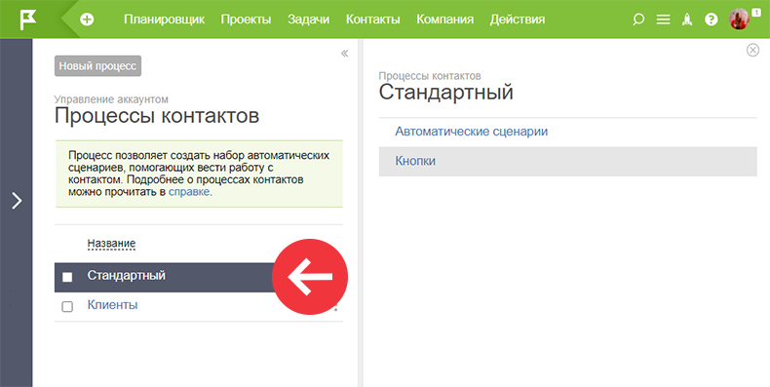This screenshot has width=770, height=387.
Task: Expand the dark sidebar with the arrow
Action: click(x=17, y=201)
